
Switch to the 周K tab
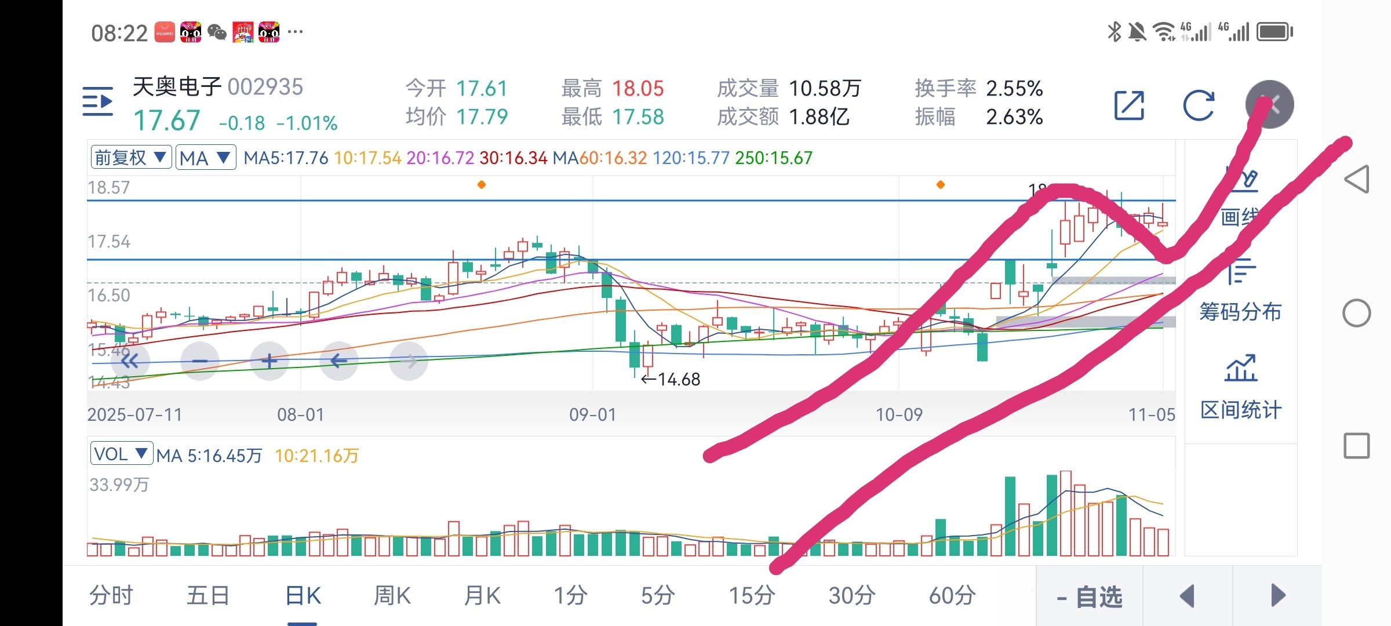(x=392, y=595)
